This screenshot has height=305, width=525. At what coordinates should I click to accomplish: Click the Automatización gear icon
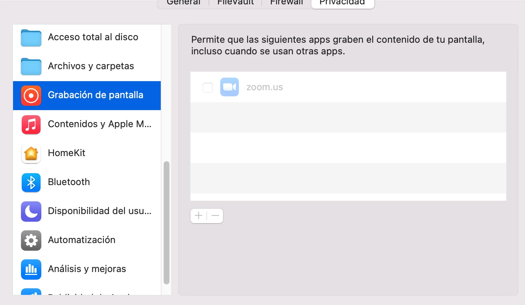[31, 241]
